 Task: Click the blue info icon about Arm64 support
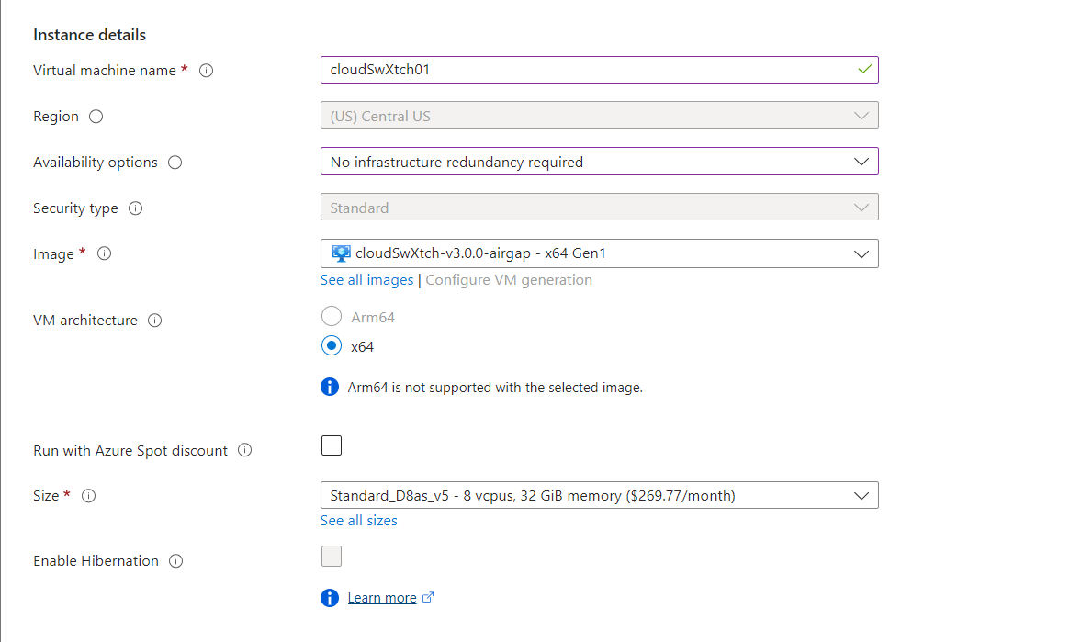click(x=329, y=387)
